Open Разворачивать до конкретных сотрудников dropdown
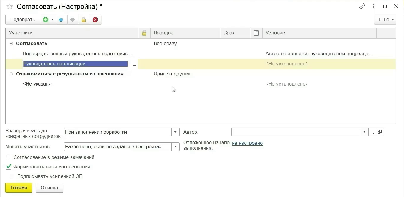404x197 pixels. [x=175, y=132]
